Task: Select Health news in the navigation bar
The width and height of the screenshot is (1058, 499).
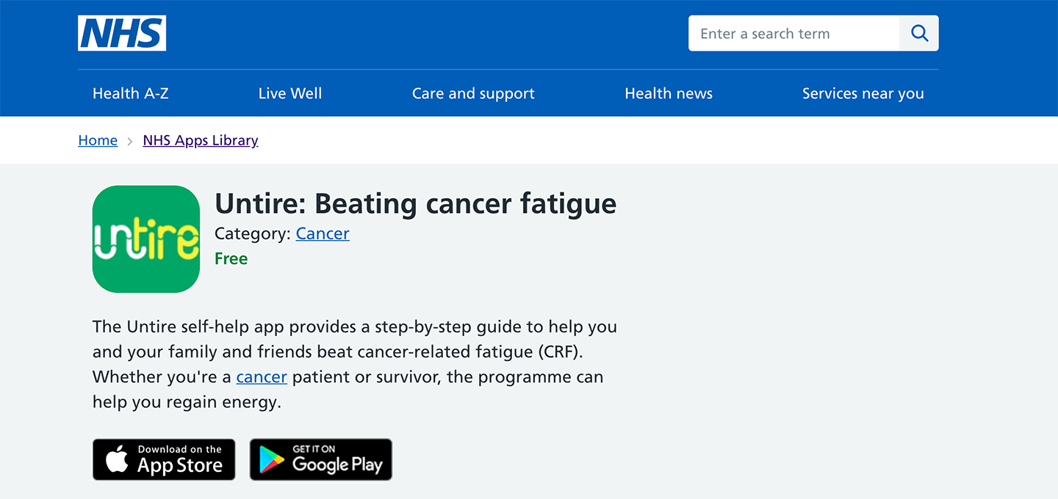Action: 669,93
